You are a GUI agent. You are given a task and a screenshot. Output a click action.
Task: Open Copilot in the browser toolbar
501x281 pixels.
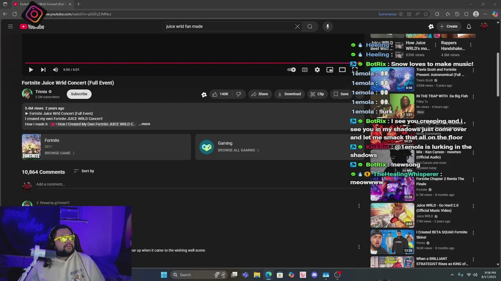tap(495, 14)
